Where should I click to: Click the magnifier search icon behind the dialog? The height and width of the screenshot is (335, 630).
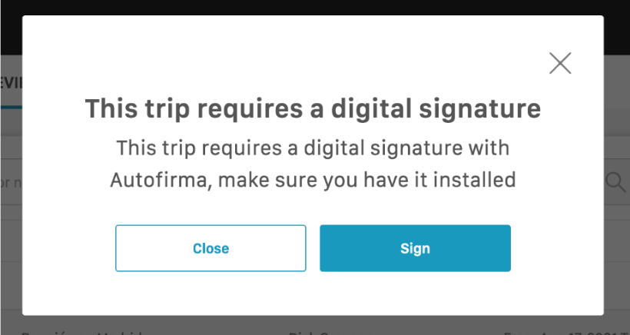click(615, 181)
